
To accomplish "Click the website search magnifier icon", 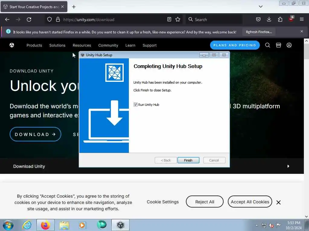I will pyautogui.click(x=267, y=45).
